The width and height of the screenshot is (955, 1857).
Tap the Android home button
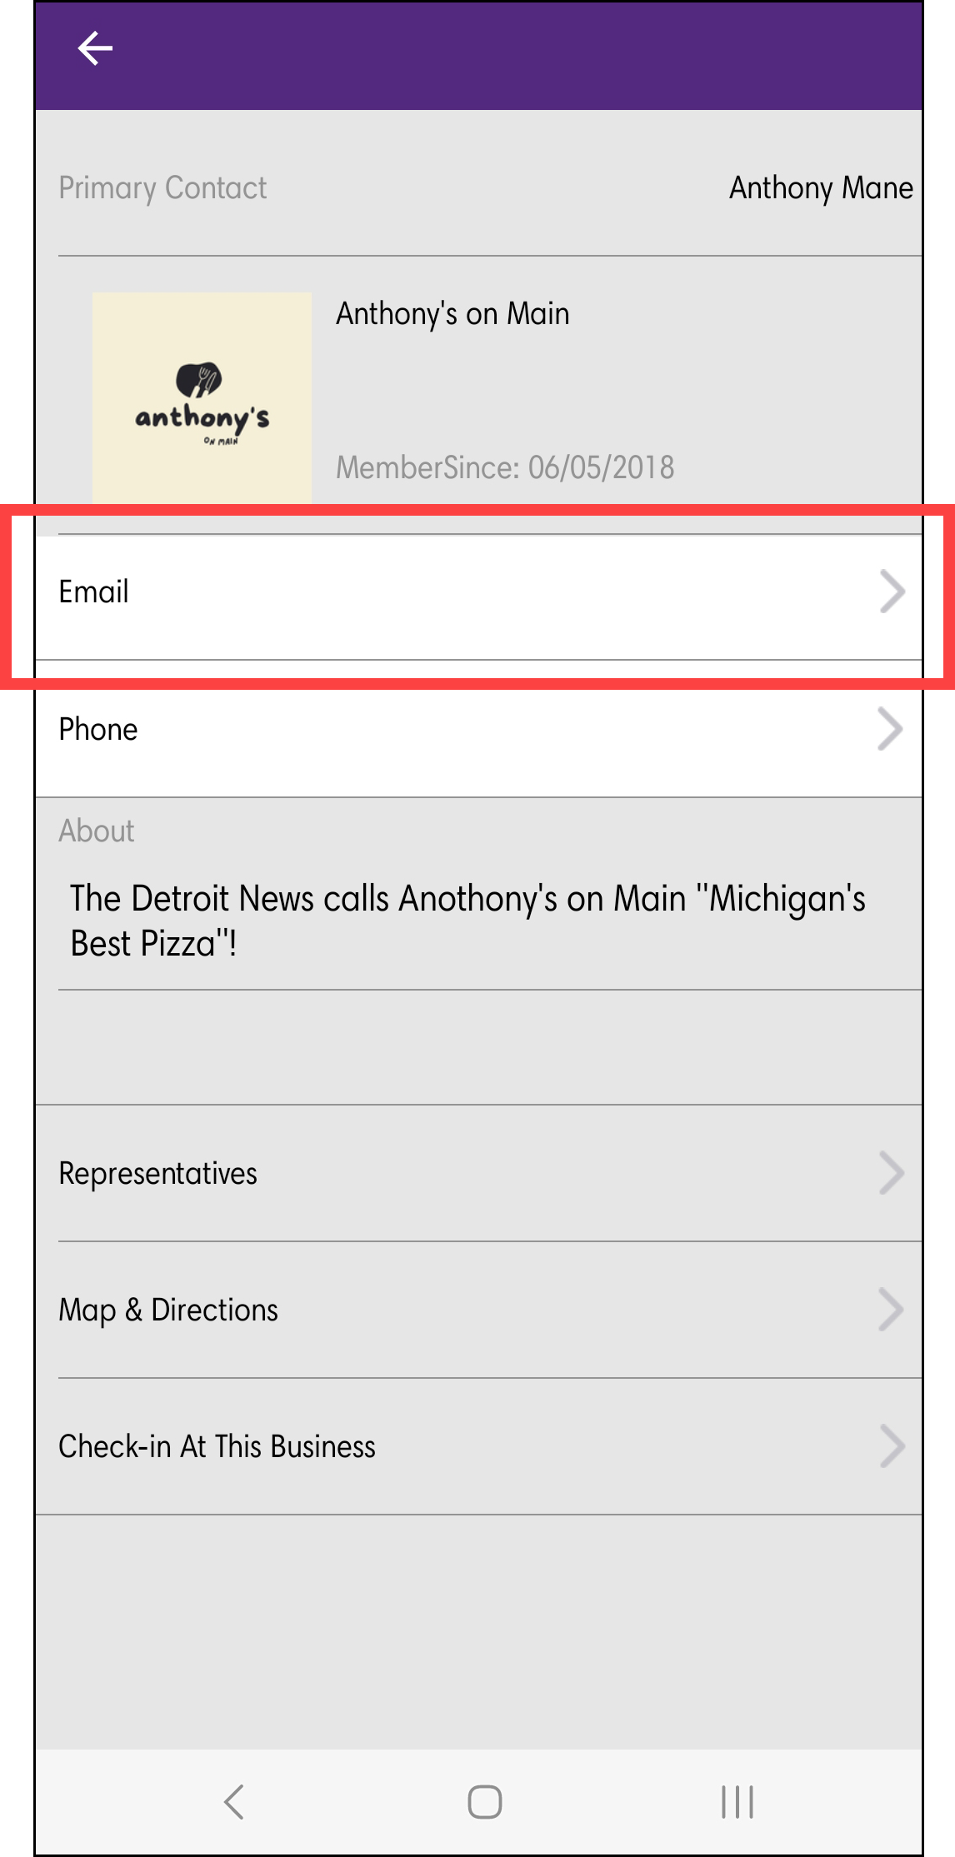[x=484, y=1802]
